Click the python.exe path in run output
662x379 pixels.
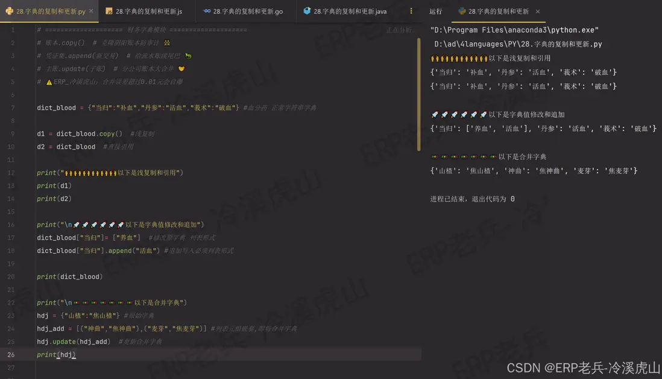tap(514, 30)
